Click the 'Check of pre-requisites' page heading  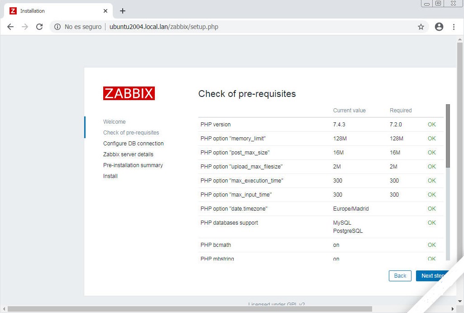(247, 94)
